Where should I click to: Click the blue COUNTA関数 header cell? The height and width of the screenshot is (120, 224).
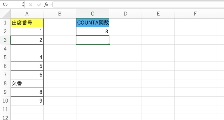pyautogui.click(x=93, y=23)
